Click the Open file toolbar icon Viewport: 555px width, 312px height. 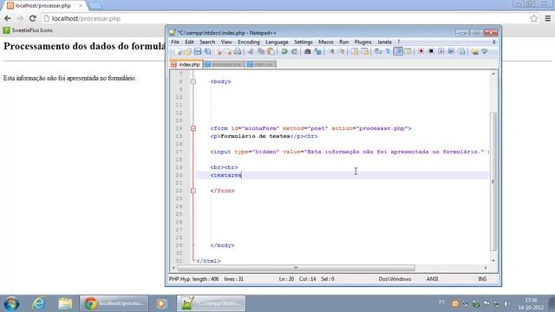click(x=187, y=52)
